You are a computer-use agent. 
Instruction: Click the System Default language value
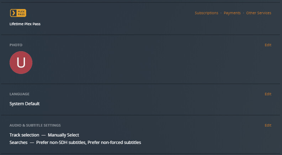(x=25, y=104)
